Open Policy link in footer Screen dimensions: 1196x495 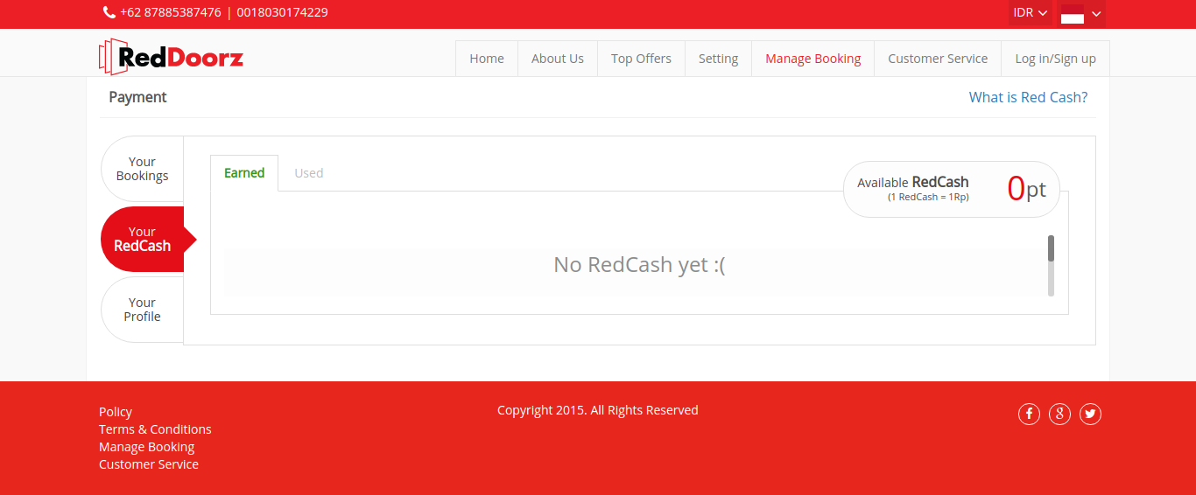pos(116,412)
